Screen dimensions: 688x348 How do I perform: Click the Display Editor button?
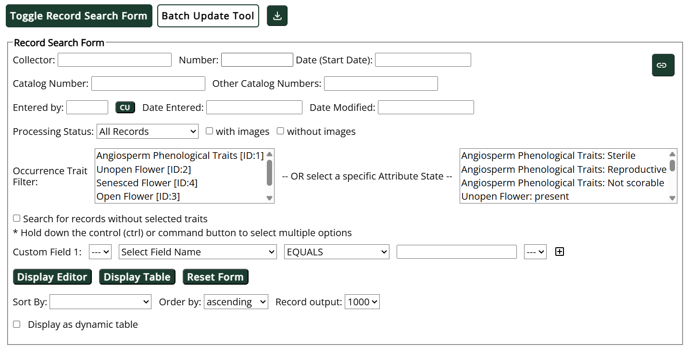52,277
